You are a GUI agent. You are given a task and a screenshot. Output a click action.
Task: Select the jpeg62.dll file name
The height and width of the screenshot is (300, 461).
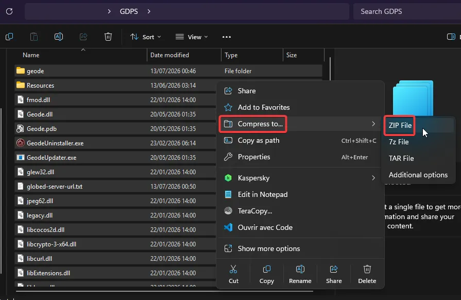(40, 201)
